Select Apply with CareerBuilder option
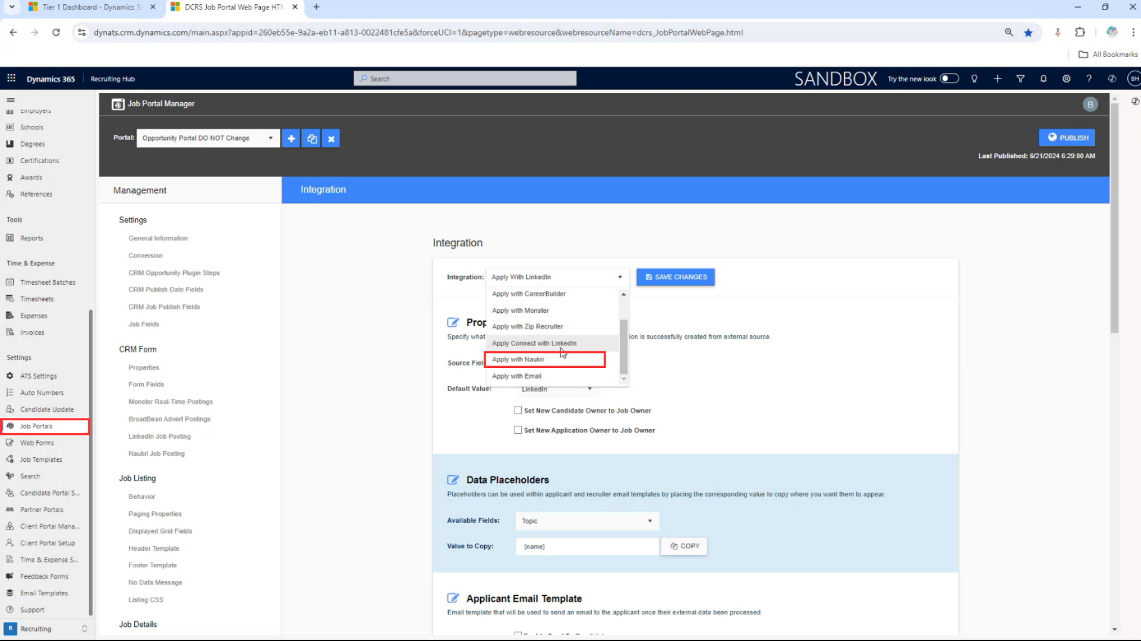Image resolution: width=1141 pixels, height=641 pixels. [x=553, y=294]
